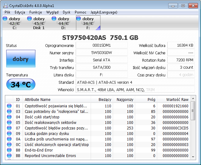Open the Język(Language) menu
Viewport: 201px width, 165px height.
(104, 12)
